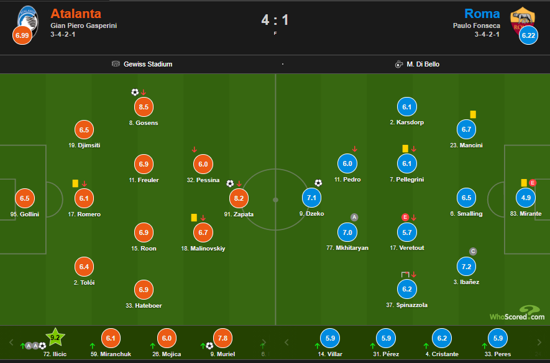550x363 pixels.
Task: Click Zapata's rating circle
Action: [x=239, y=198]
